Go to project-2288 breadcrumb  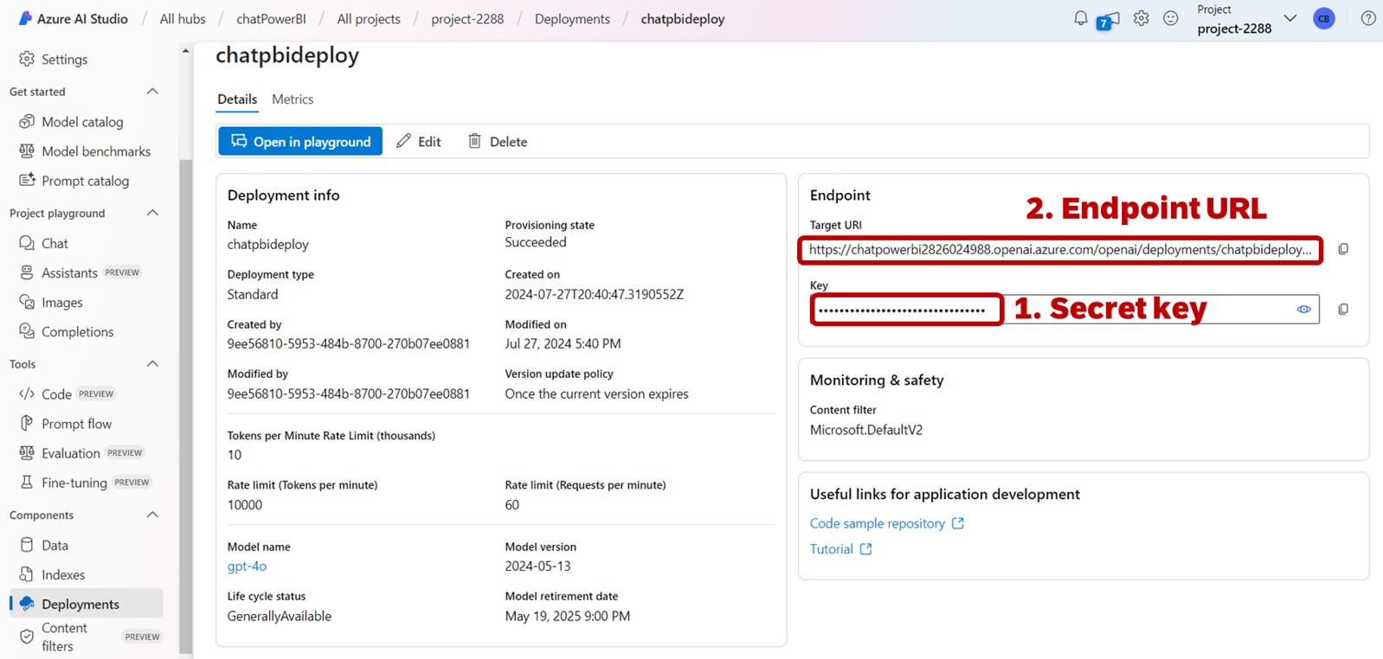[x=467, y=19]
